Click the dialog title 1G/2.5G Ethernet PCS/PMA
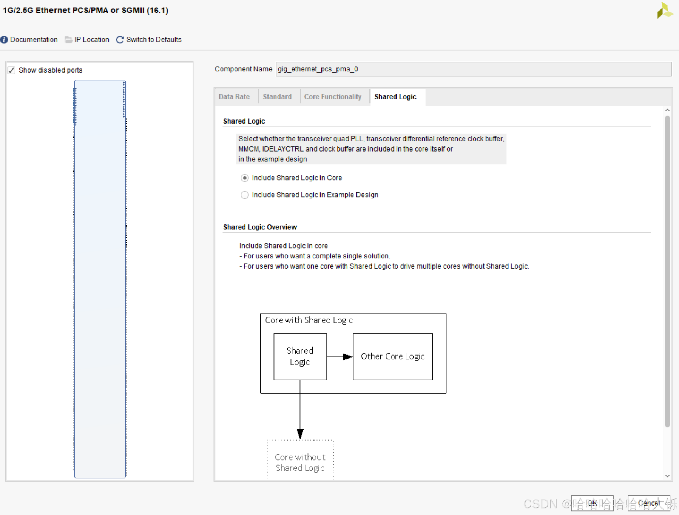The image size is (679, 515). (x=86, y=10)
